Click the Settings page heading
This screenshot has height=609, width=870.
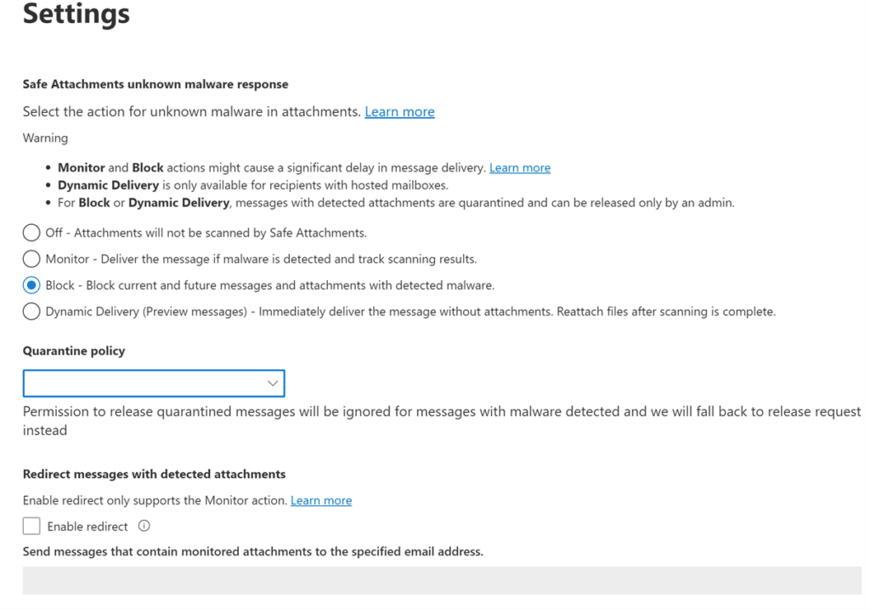coord(76,14)
